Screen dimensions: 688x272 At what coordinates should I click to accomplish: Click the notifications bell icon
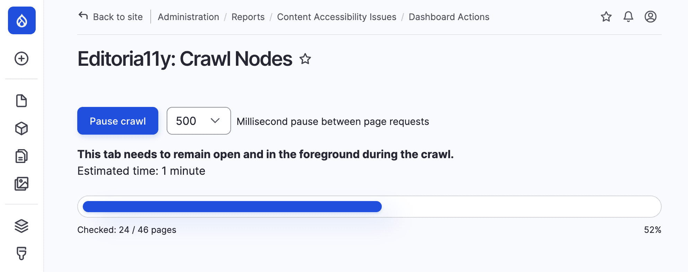click(x=628, y=17)
